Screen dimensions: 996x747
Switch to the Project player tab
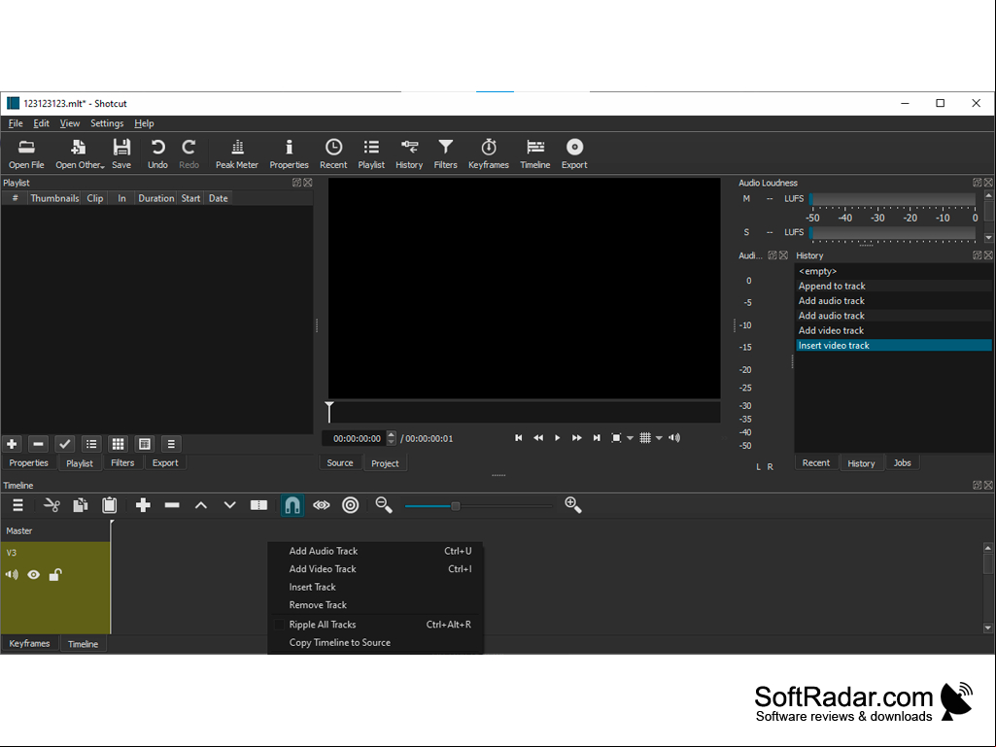[x=385, y=463]
